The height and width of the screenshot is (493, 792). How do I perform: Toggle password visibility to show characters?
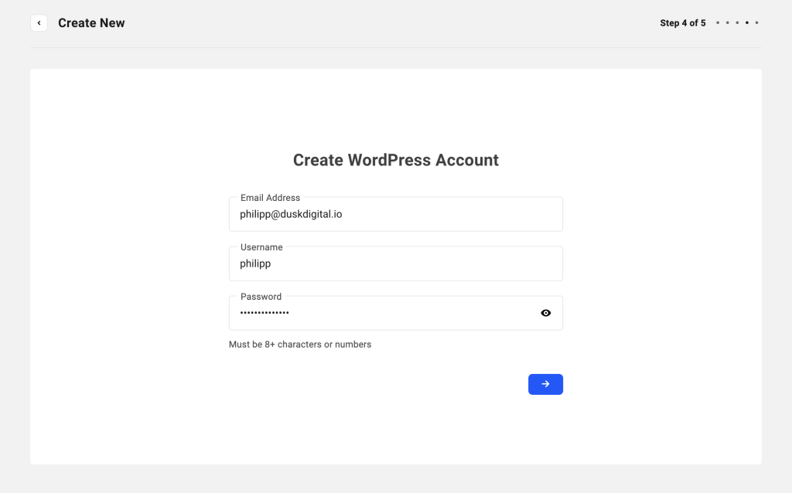point(546,313)
